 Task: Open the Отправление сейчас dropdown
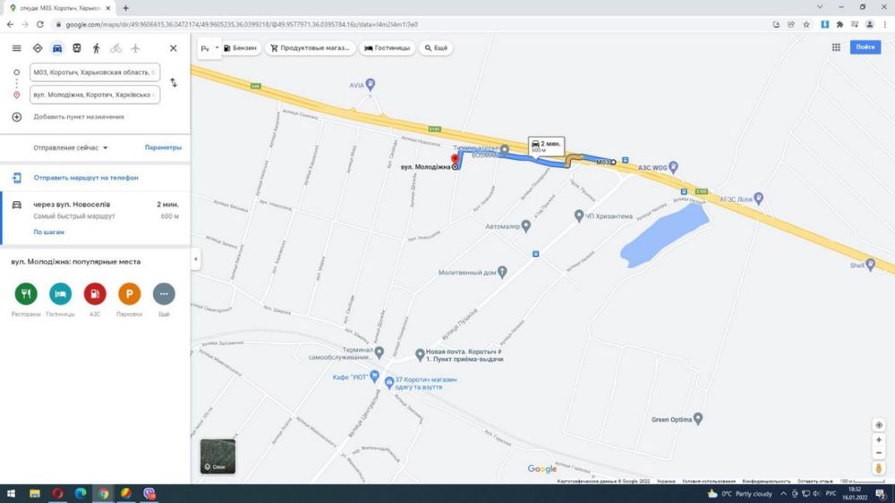(x=70, y=147)
